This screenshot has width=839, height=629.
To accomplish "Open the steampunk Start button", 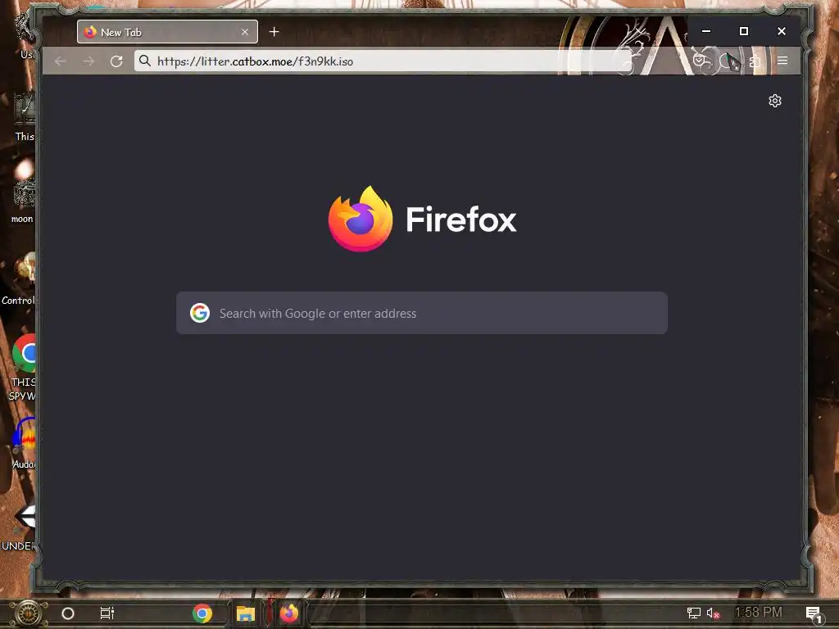I will 29,613.
